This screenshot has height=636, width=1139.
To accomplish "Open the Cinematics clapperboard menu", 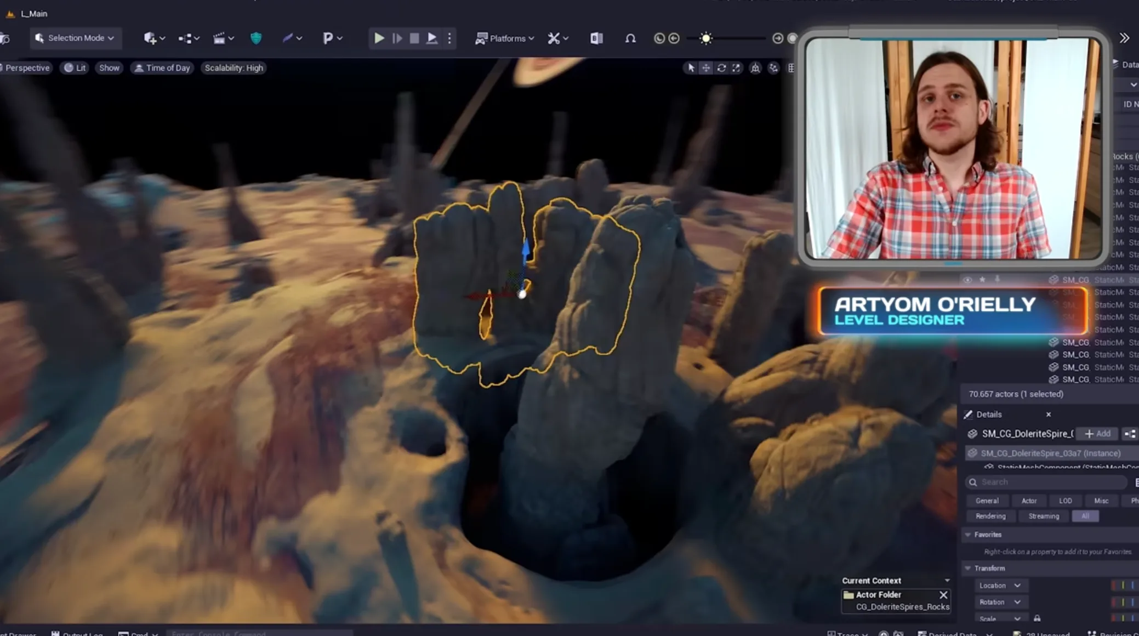I will click(223, 38).
